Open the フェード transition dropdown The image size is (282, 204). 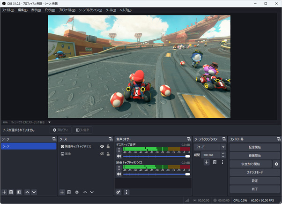[x=210, y=147]
